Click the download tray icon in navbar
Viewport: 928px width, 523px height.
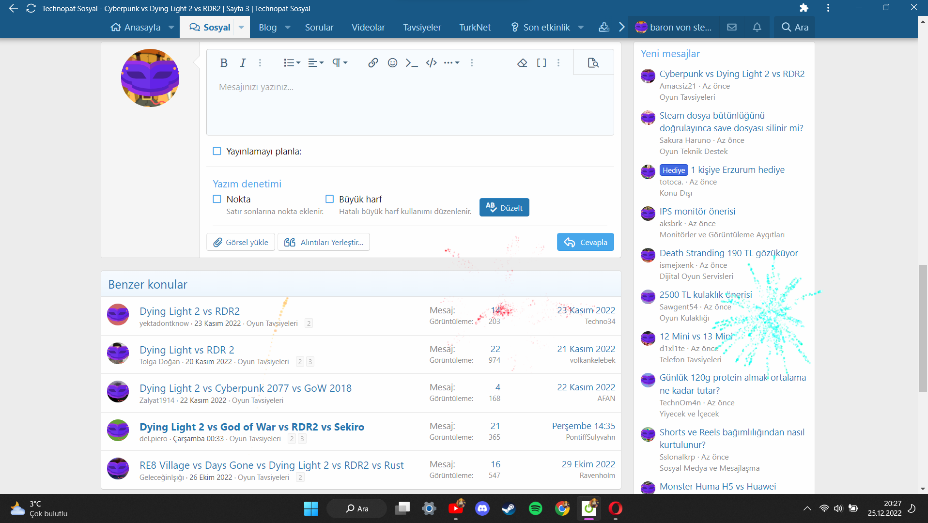click(x=604, y=27)
